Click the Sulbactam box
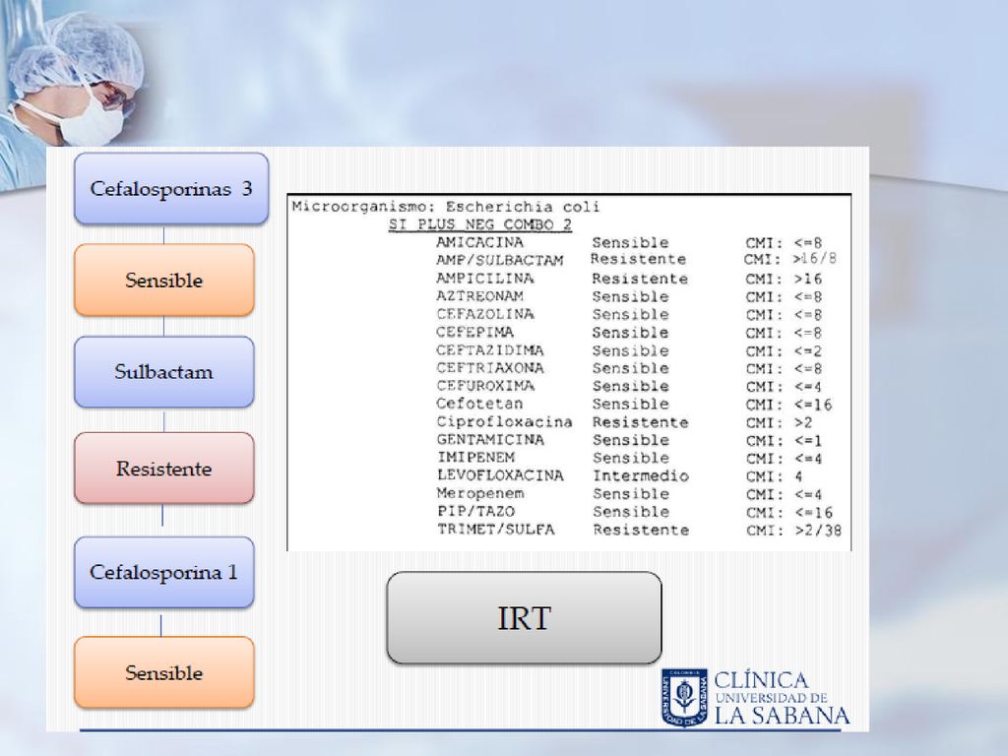Viewport: 1008px width, 756px height. pyautogui.click(x=164, y=371)
